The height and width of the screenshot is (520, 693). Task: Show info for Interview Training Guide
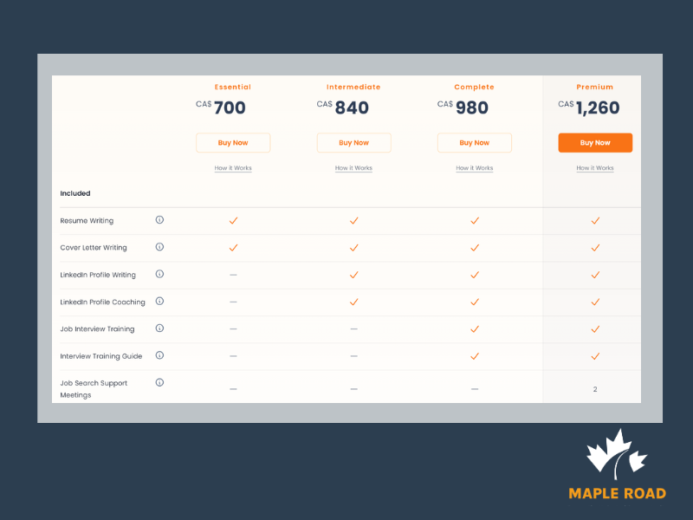pyautogui.click(x=159, y=355)
